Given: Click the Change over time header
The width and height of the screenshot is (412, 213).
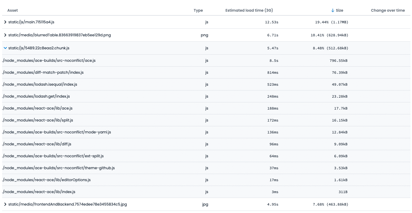Looking at the screenshot, I should [388, 10].
